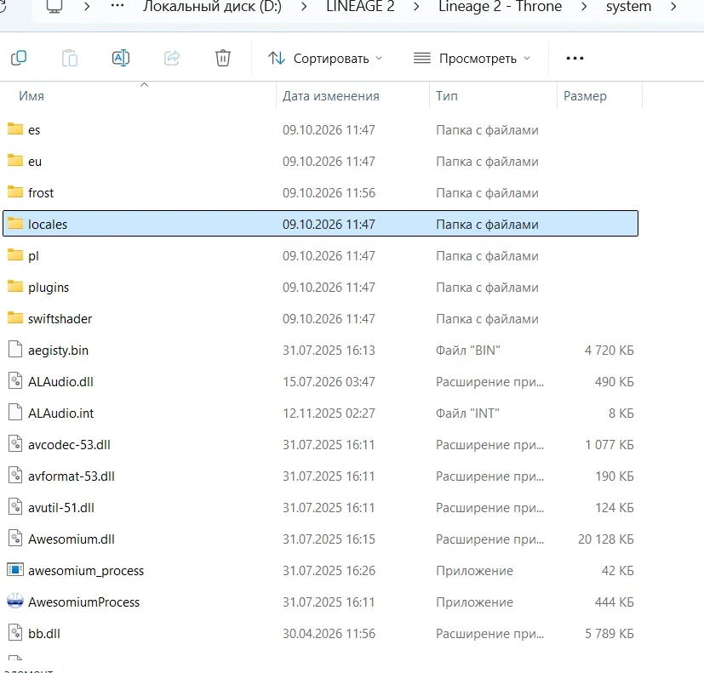
Task: Expand chevron after system breadcrumb
Action: [673, 7]
